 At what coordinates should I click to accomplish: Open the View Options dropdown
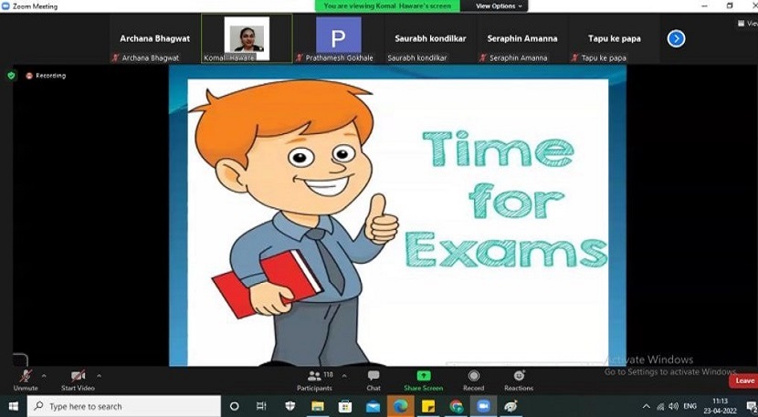coord(499,6)
